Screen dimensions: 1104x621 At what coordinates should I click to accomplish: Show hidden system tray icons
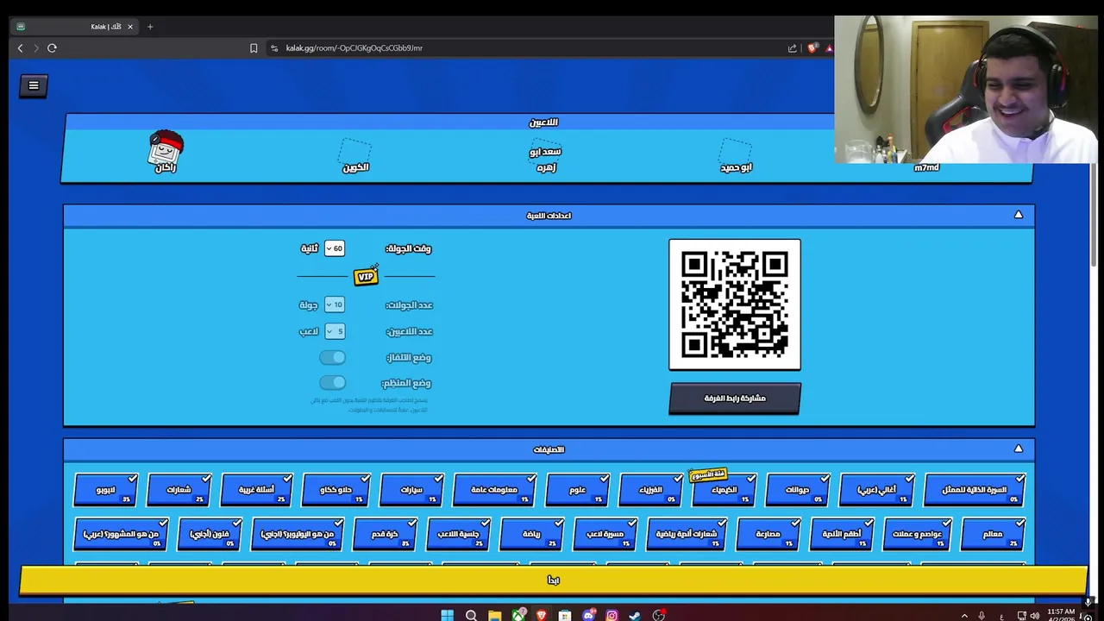coord(963,616)
